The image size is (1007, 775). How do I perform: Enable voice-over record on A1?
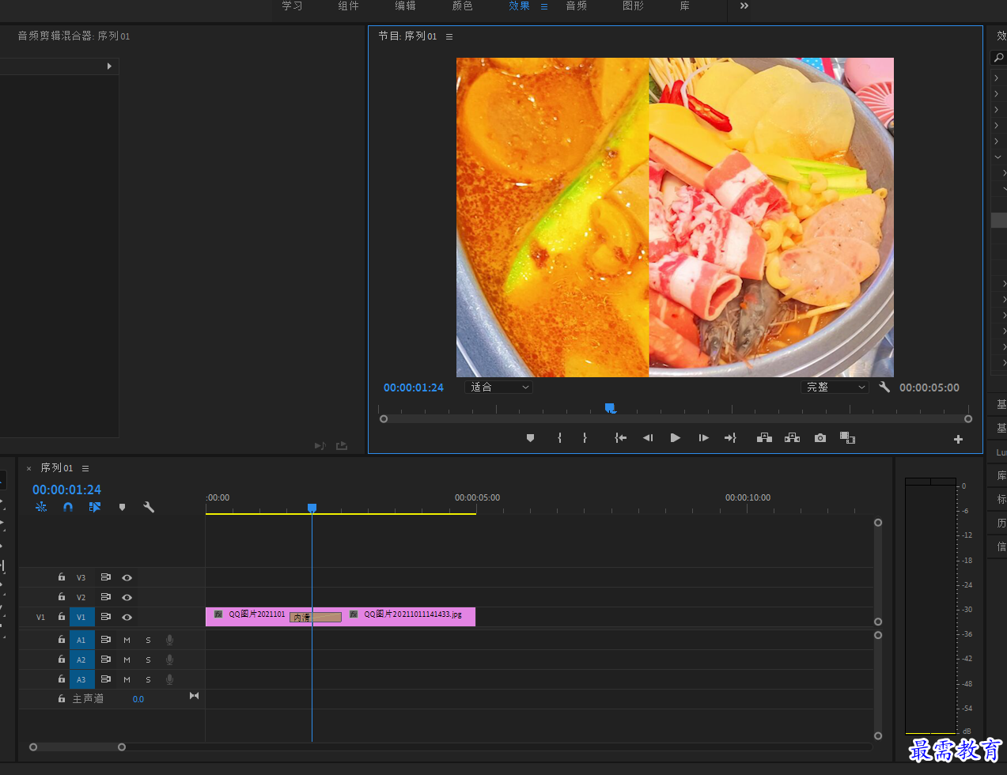(169, 640)
